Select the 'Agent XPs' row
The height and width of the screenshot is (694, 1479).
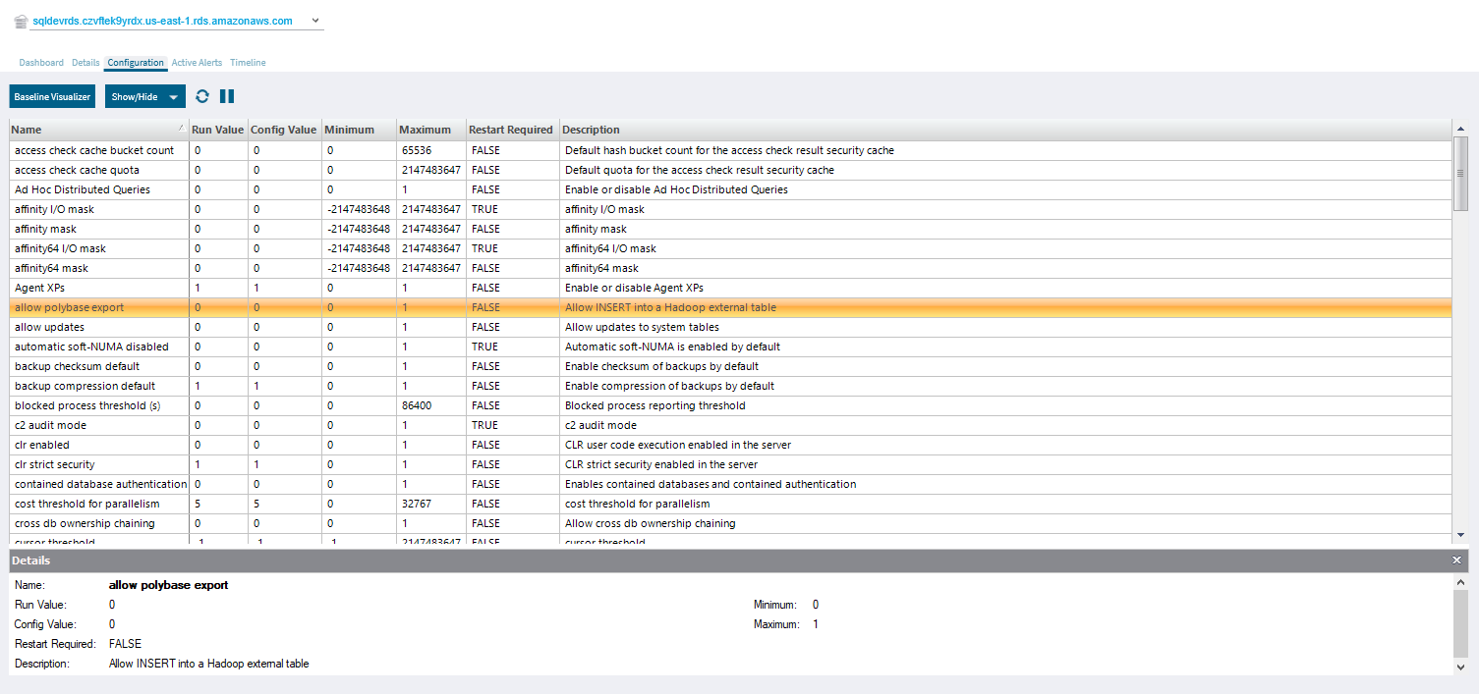(730, 288)
